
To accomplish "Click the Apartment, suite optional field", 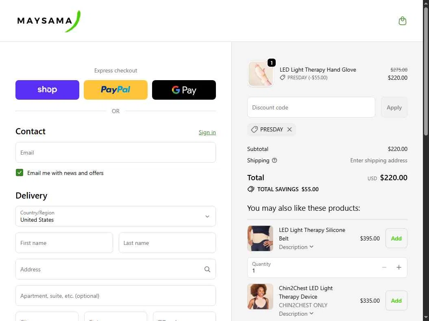I will [x=115, y=295].
